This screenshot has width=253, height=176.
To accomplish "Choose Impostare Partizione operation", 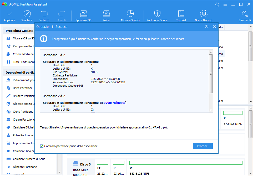I will 21,143.
